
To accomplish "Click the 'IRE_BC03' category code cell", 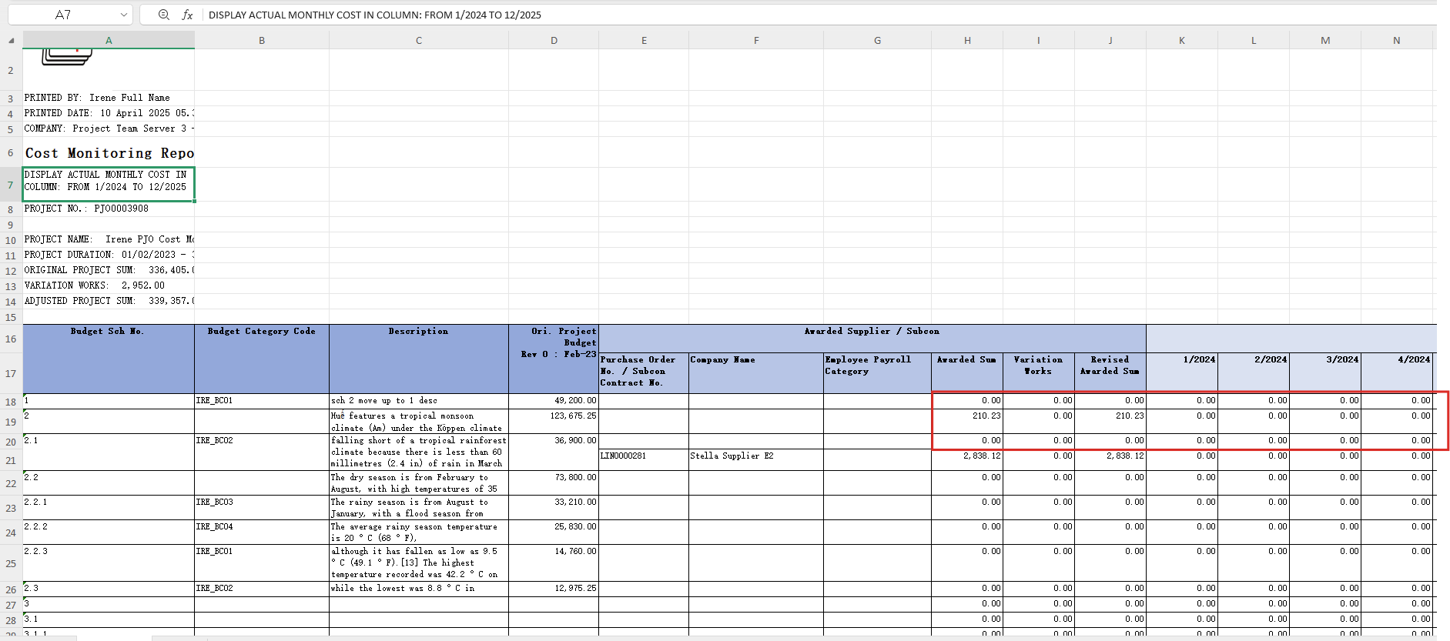I will [x=262, y=508].
